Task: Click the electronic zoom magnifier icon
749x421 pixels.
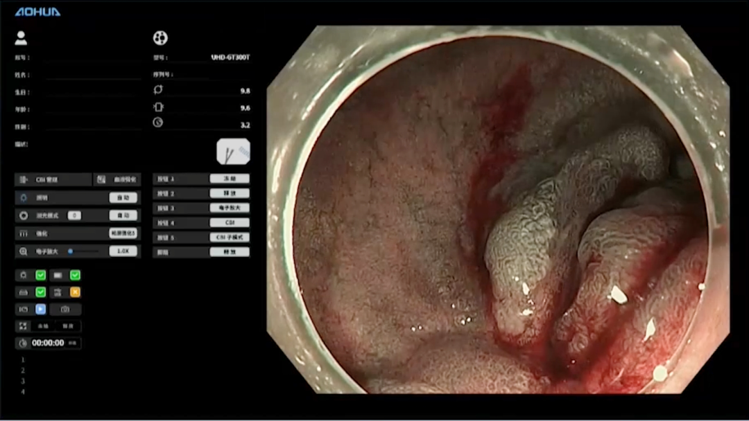Action: [x=24, y=251]
